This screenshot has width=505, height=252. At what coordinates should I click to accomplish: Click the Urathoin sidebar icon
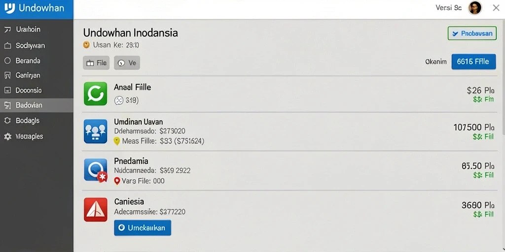[x=7, y=30]
